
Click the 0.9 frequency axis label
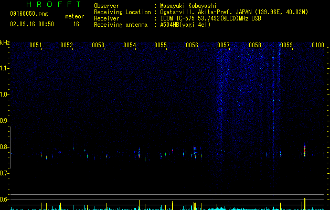coord(4,121)
